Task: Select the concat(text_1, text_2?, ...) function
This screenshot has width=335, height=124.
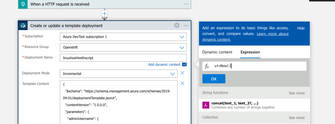Action: (254, 105)
